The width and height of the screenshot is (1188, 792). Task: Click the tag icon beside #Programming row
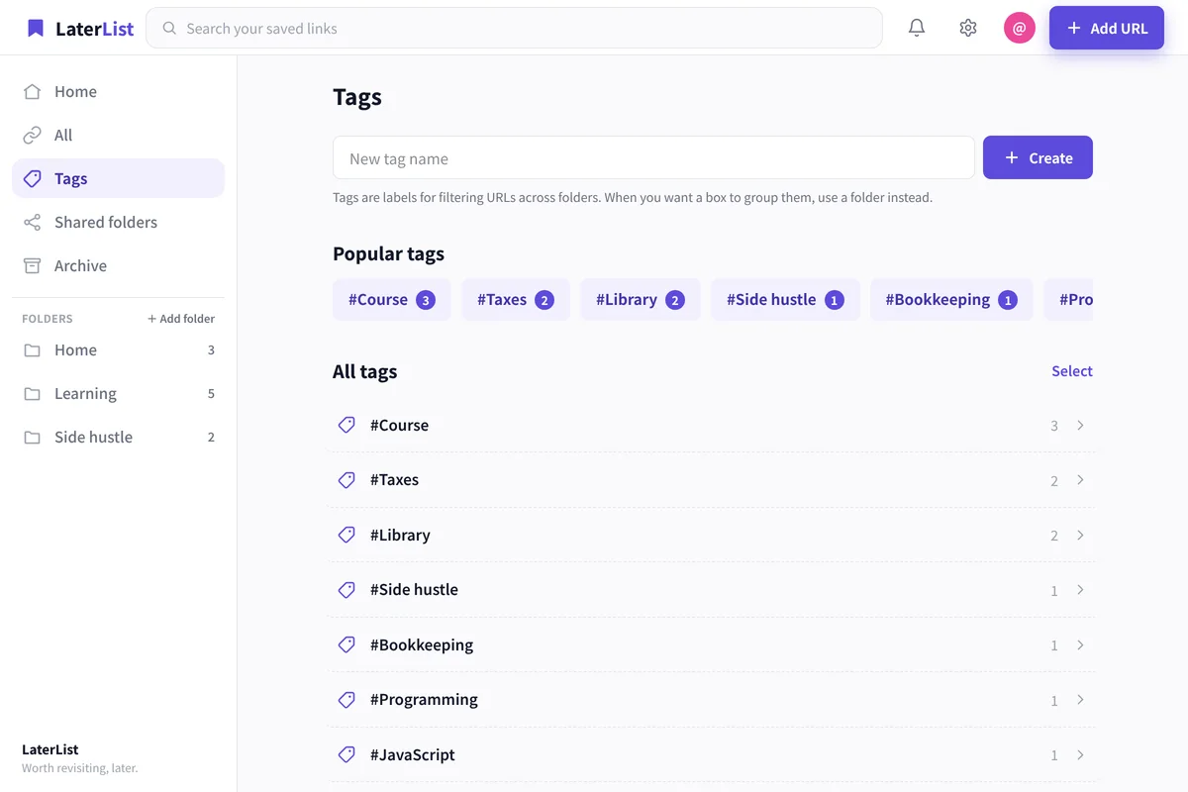pyautogui.click(x=346, y=699)
